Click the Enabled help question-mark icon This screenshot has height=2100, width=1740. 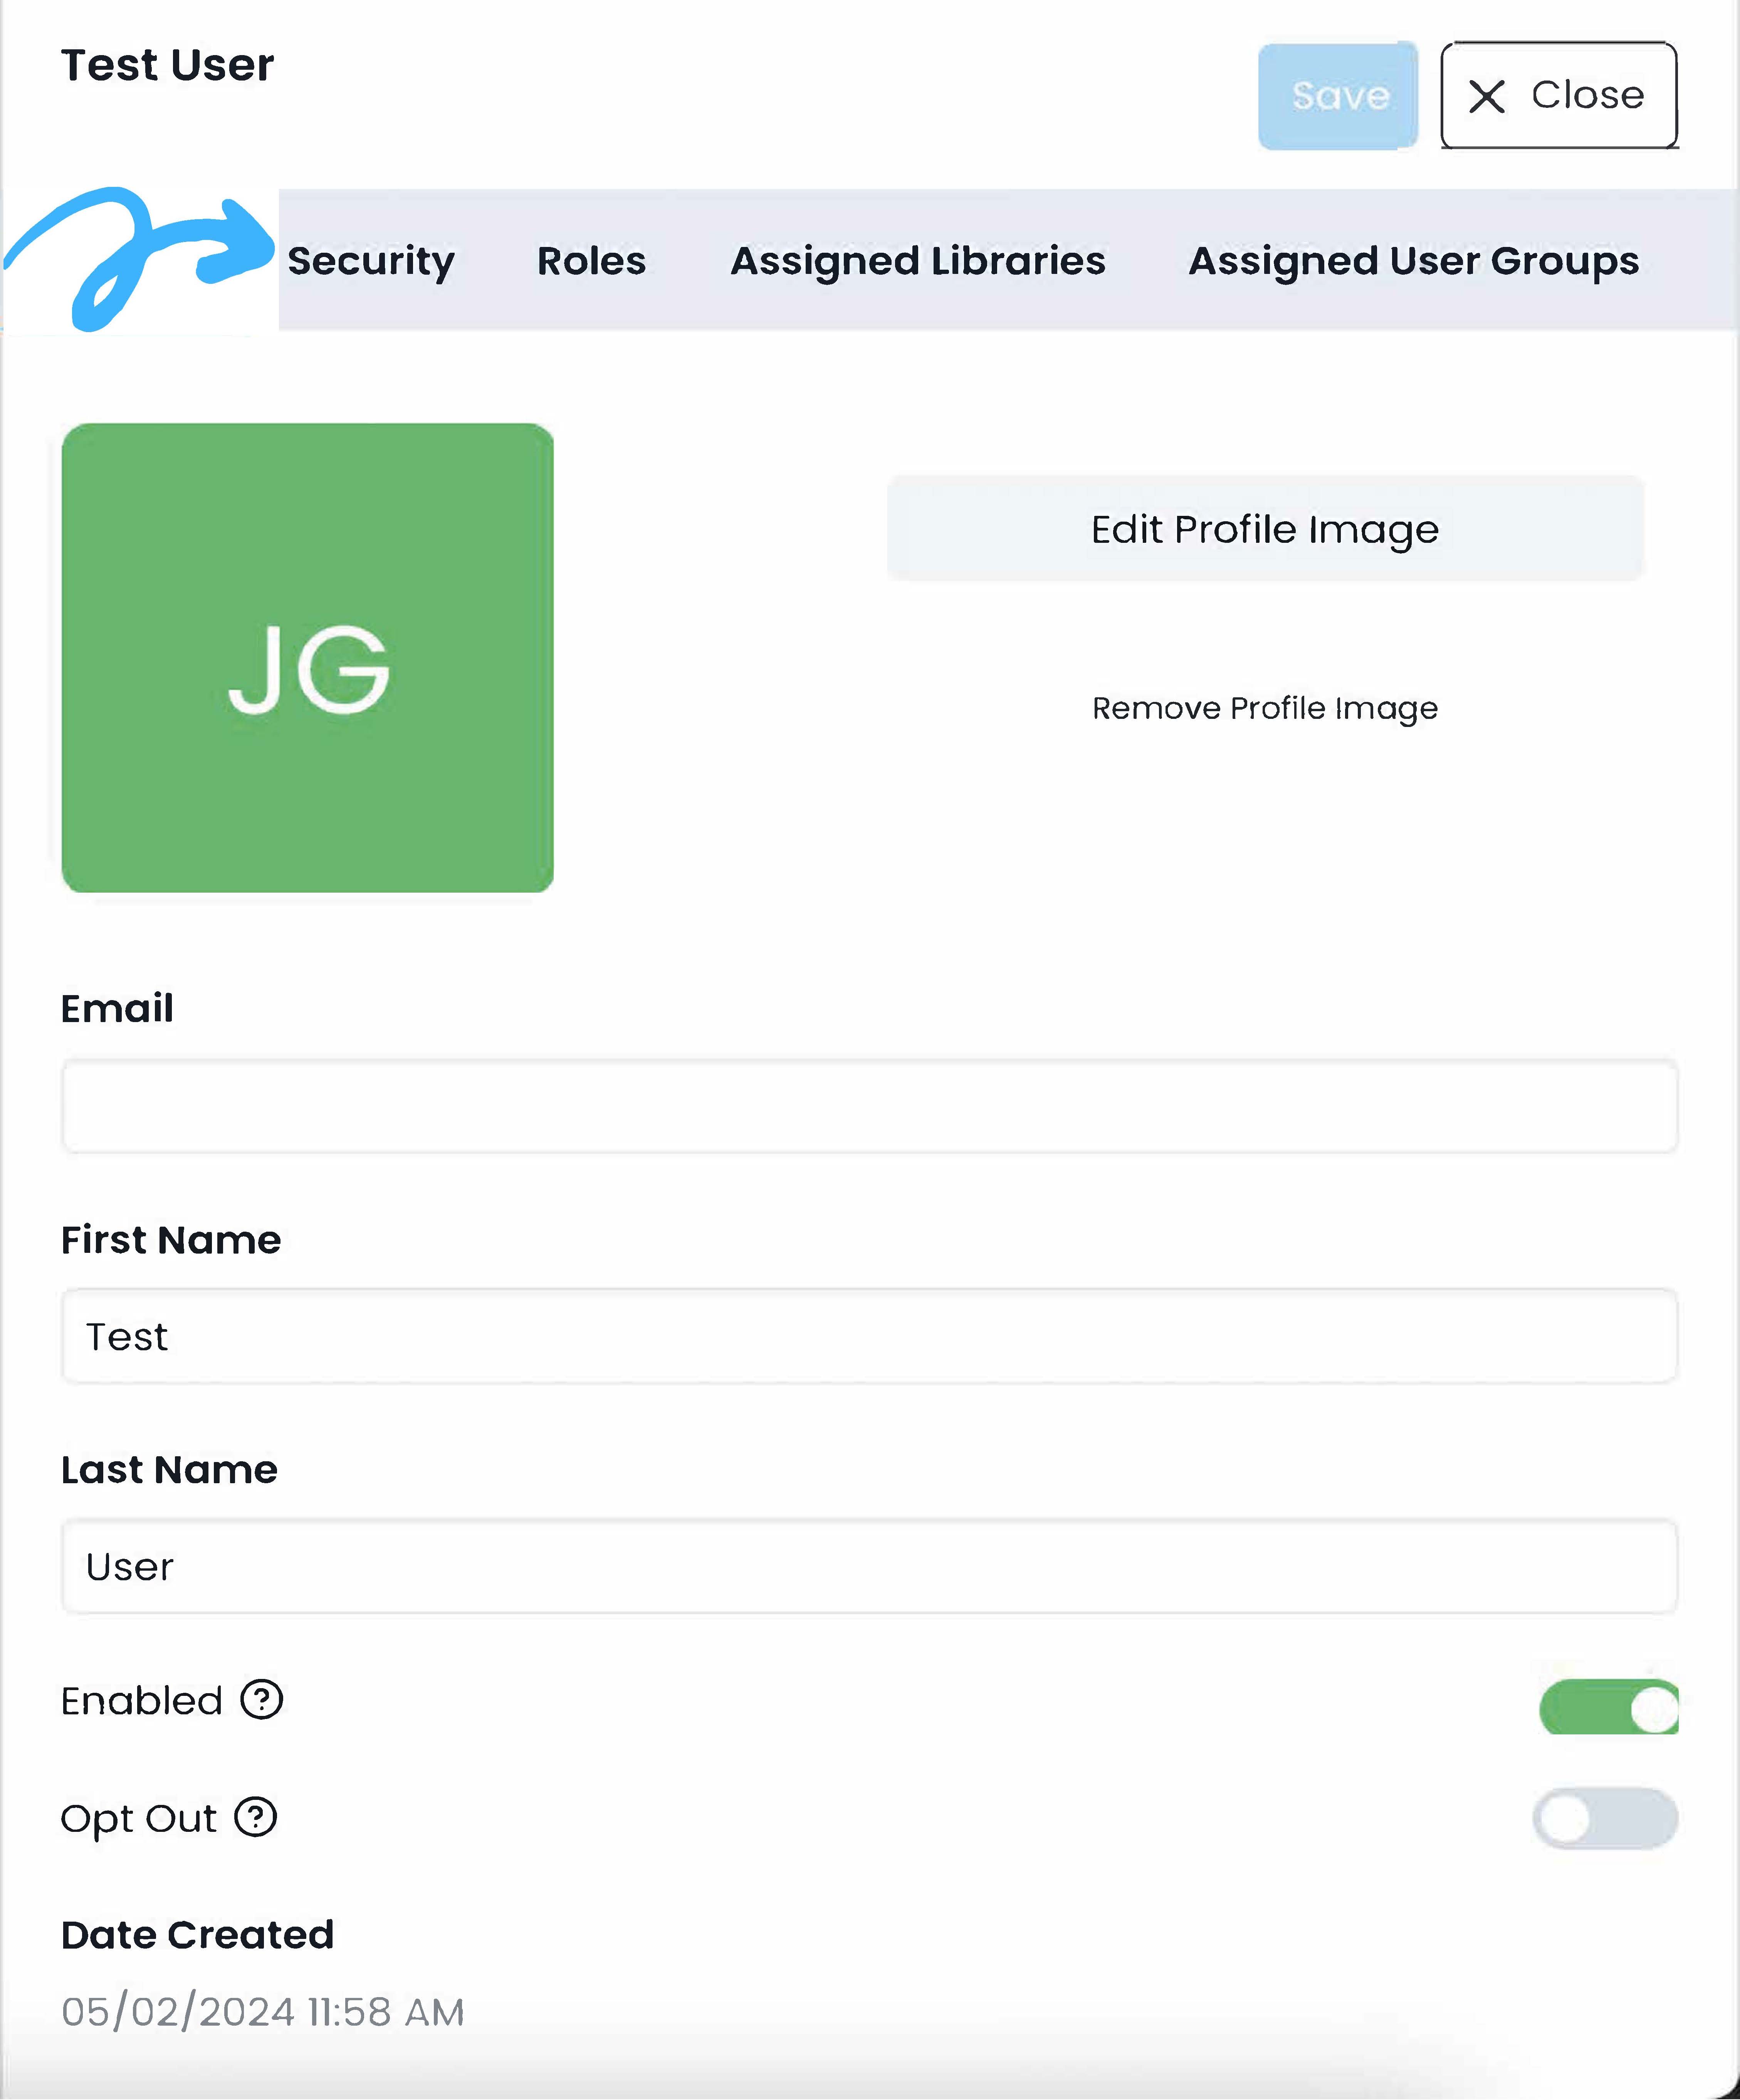pos(262,1699)
